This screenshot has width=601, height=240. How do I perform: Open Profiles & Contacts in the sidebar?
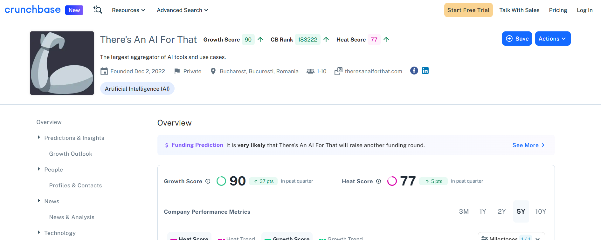coord(75,185)
